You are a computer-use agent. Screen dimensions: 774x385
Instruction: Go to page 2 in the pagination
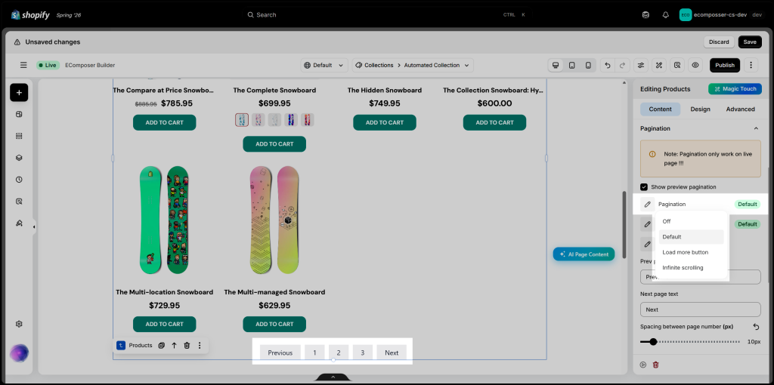point(339,353)
